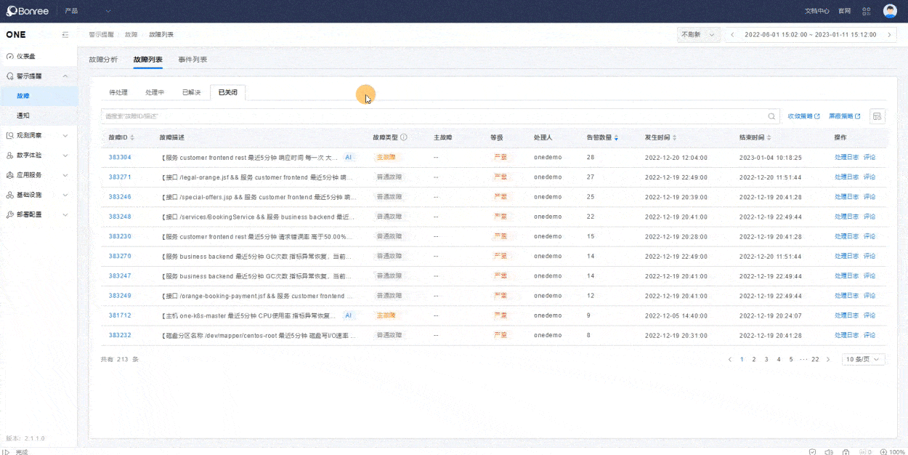Screen dimensions: 908x455
Task: Go to page 3 in pagination
Action: [766, 359]
